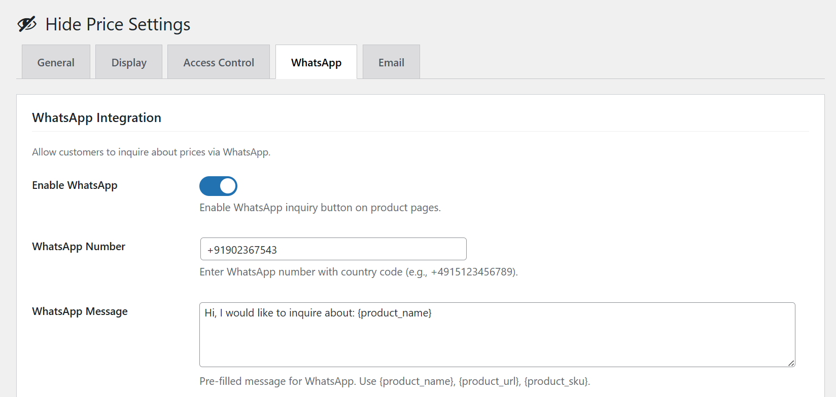The width and height of the screenshot is (836, 397).
Task: Click the WhatsApp Integration section heading
Action: pos(97,117)
